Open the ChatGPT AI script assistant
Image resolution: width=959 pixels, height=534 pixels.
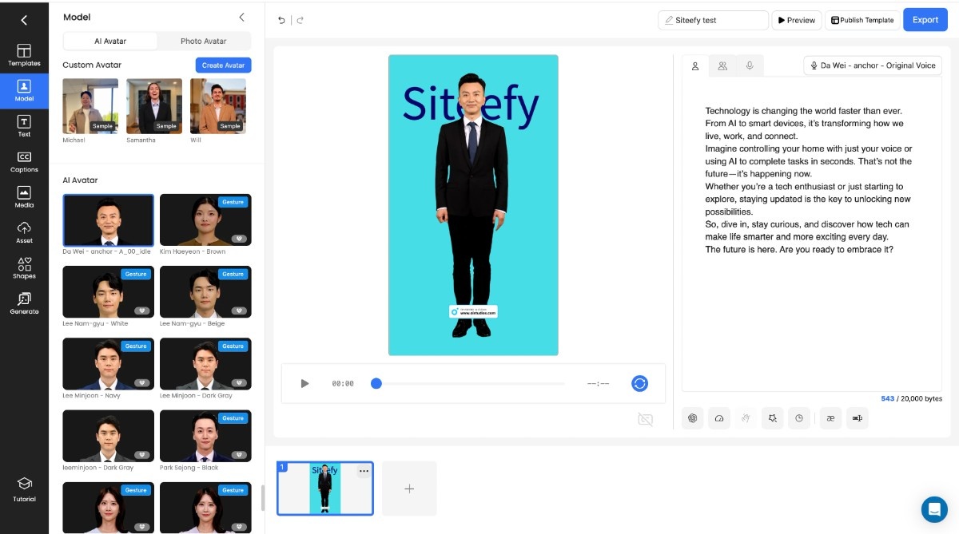click(693, 417)
